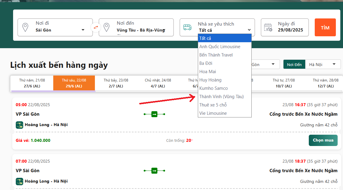Click Cổng trước Bến Xe Nước Ngầm, 05:00 trip

pos(303,114)
